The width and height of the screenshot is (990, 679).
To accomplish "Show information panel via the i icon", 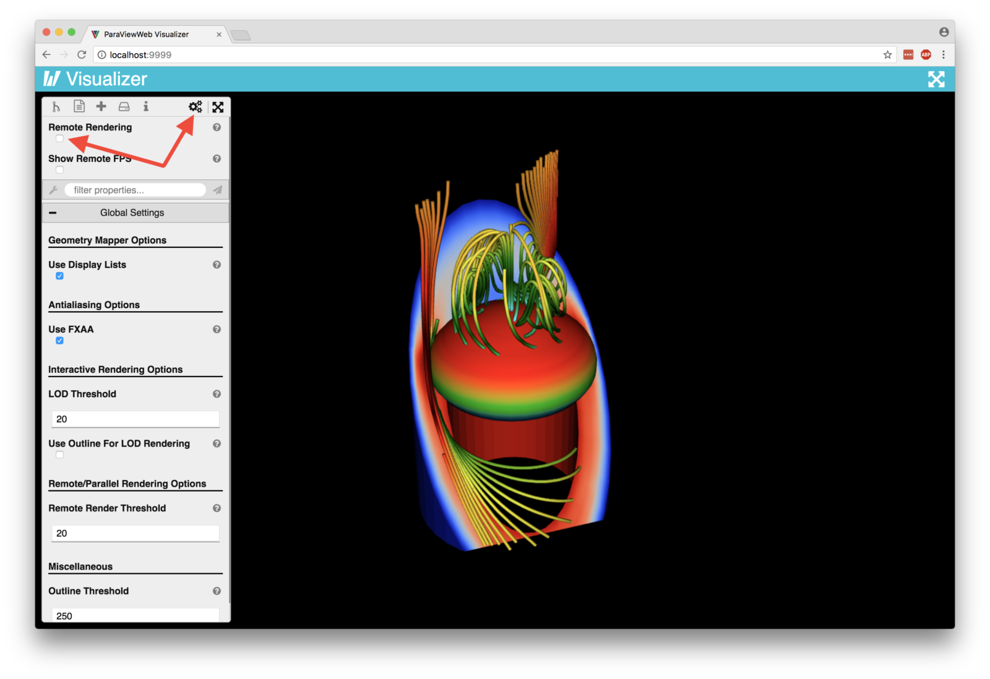I will point(145,106).
